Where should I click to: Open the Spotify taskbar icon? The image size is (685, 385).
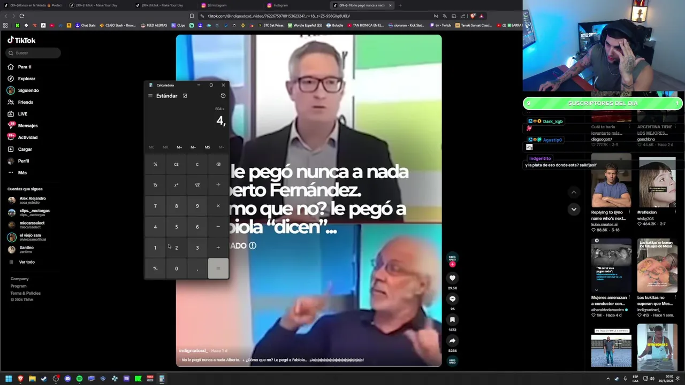click(79, 379)
